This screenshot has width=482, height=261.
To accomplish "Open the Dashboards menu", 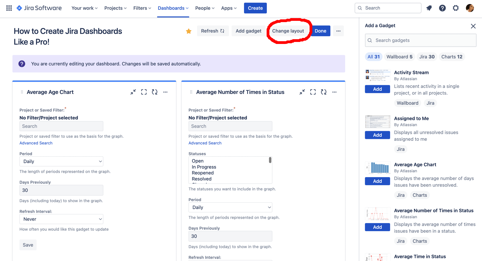I will tap(173, 8).
